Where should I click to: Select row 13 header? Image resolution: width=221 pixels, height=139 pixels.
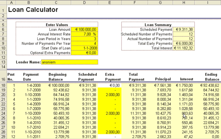pos(3,62)
